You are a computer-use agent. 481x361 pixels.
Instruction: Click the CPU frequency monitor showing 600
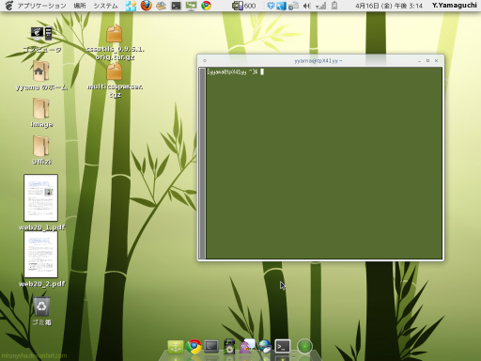coord(244,6)
